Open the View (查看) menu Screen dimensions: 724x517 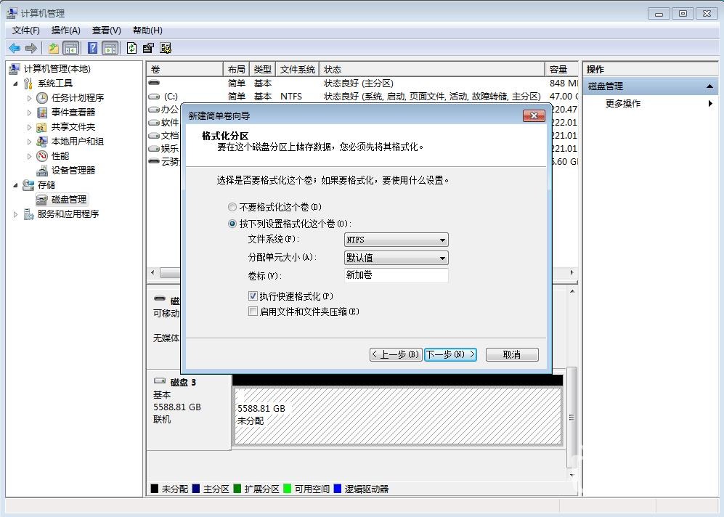point(106,30)
